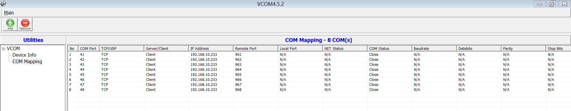Viewport: 571px width, 111px height.
Task: Select the row with COM Port 41
Action: 319,54
